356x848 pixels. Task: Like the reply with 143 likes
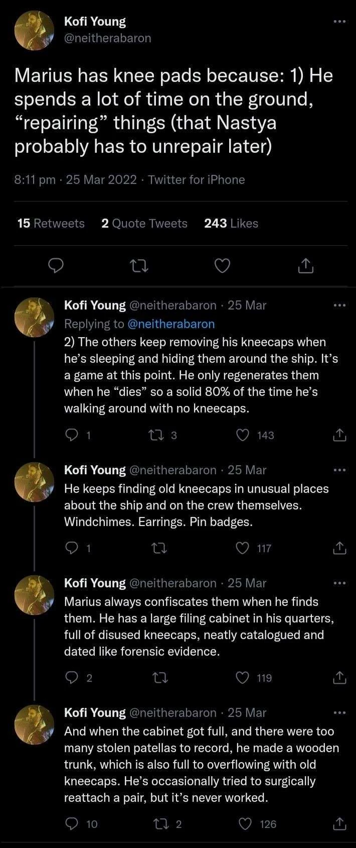point(243,436)
